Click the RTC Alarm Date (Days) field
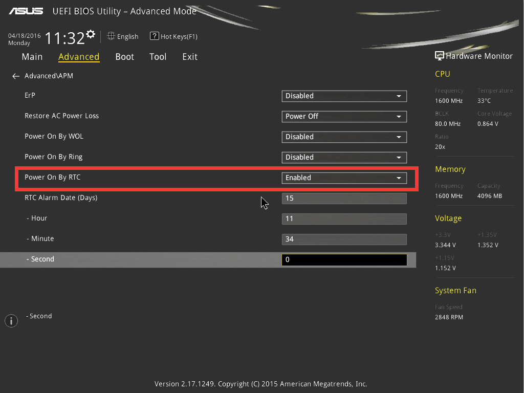Image resolution: width=524 pixels, height=393 pixels. click(x=344, y=199)
